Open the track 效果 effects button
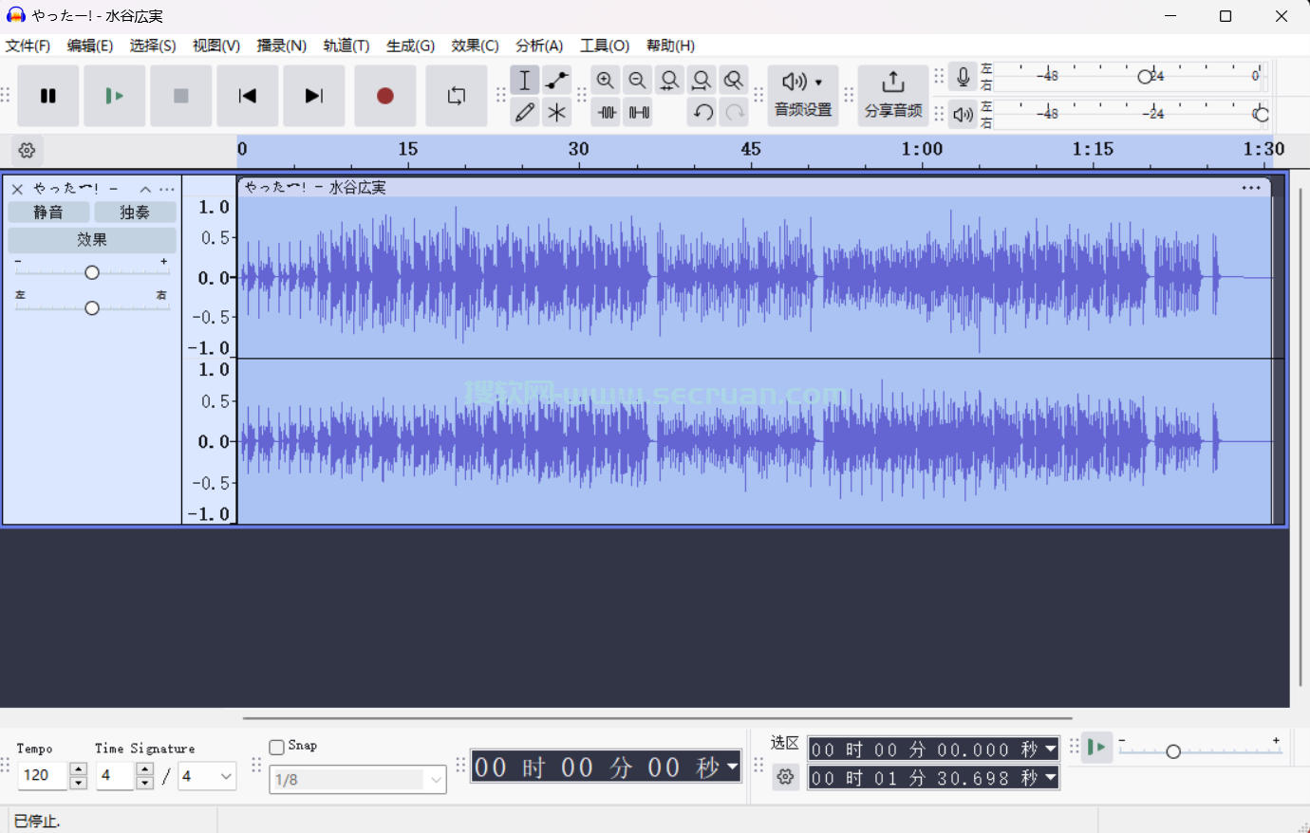This screenshot has height=833, width=1310. pyautogui.click(x=92, y=240)
